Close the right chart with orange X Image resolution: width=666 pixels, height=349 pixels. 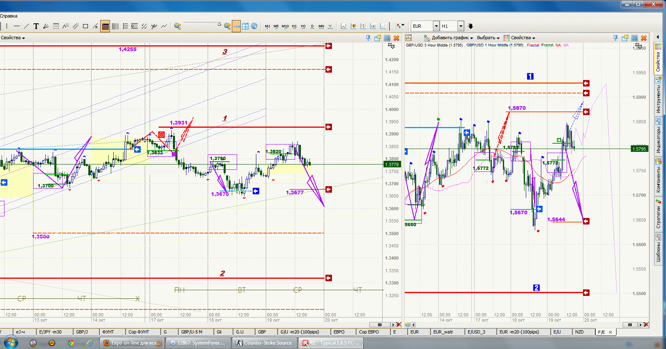click(644, 38)
